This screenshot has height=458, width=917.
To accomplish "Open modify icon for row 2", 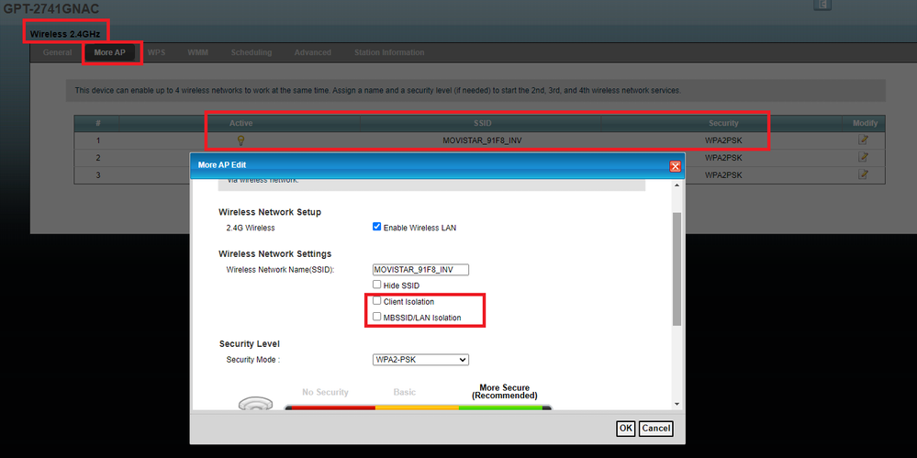I will (863, 157).
